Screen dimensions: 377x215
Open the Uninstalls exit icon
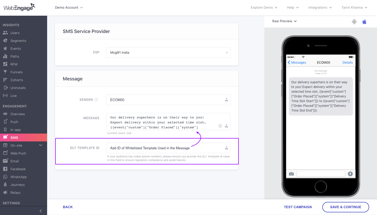coord(5,88)
